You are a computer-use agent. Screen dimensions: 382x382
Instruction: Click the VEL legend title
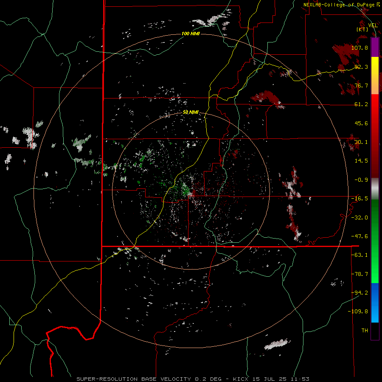373,25
